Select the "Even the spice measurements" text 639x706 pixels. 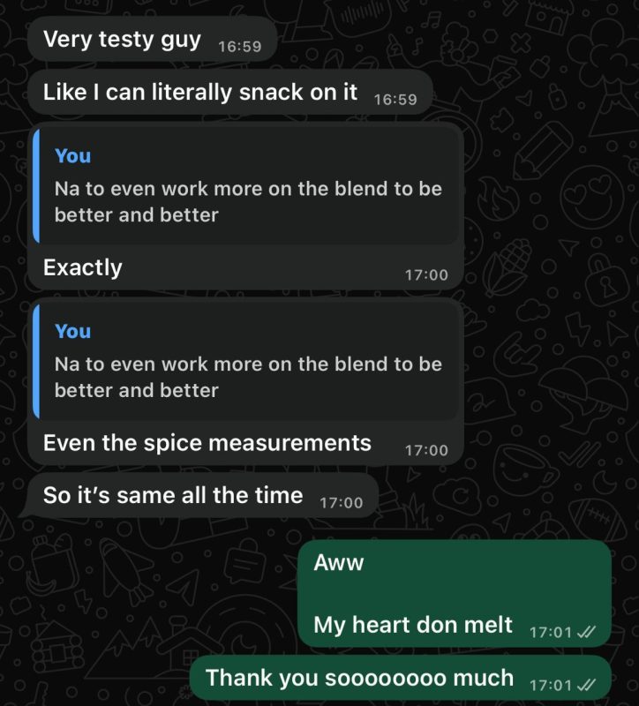tap(207, 443)
